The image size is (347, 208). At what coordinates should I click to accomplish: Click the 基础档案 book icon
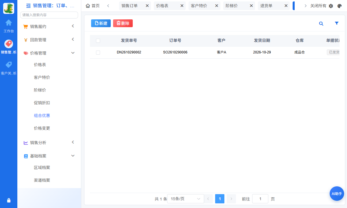tap(26, 156)
